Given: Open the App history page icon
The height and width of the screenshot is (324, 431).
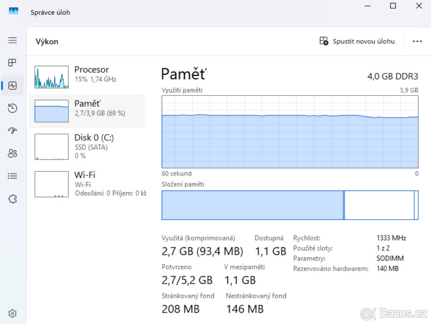Looking at the screenshot, I should tap(13, 108).
